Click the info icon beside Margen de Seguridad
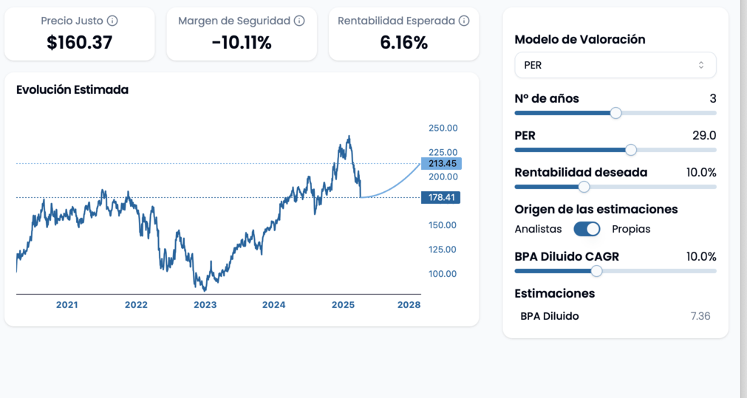Viewport: 747px width, 398px height. pyautogui.click(x=299, y=21)
